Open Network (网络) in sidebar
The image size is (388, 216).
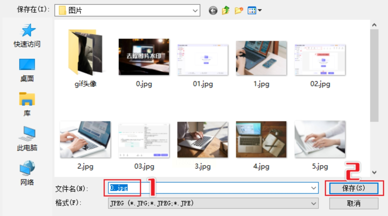pos(27,173)
